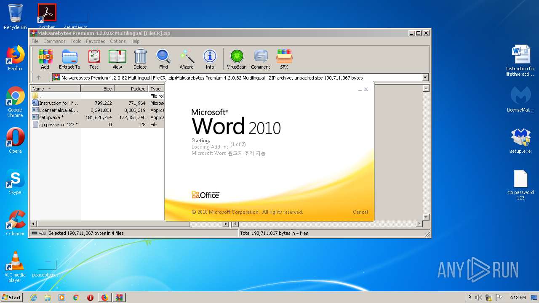The height and width of the screenshot is (303, 539).
Task: Open Opera desktop shortcut
Action: (x=15, y=141)
